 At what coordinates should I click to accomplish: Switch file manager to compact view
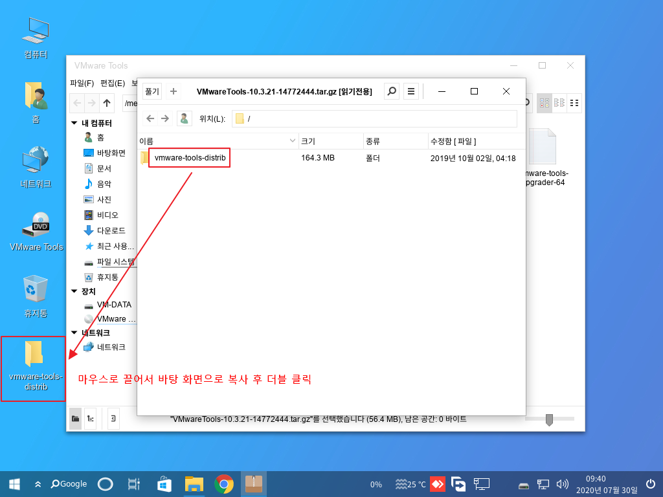pos(559,103)
